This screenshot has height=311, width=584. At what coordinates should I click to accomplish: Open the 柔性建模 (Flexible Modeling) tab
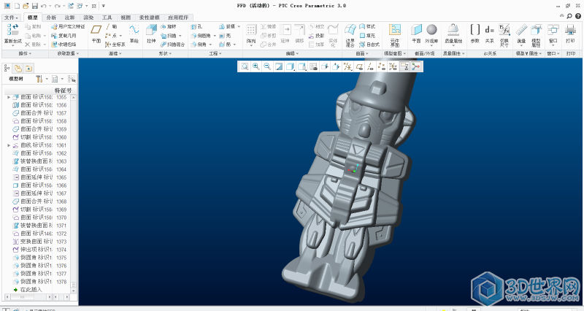point(150,18)
